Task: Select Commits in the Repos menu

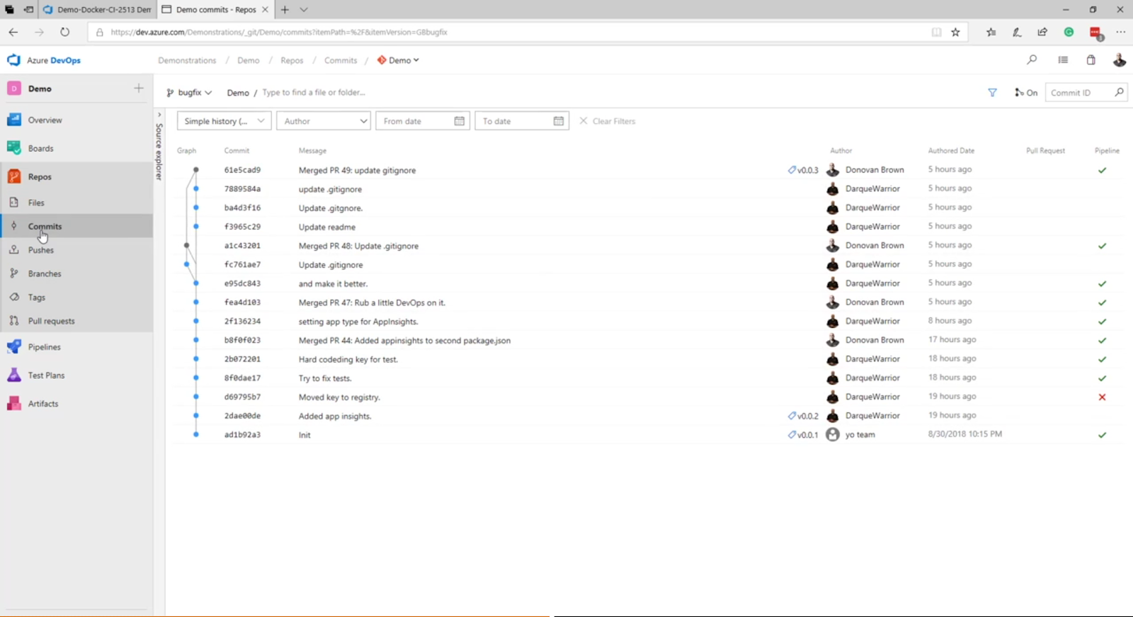Action: [x=76, y=227]
